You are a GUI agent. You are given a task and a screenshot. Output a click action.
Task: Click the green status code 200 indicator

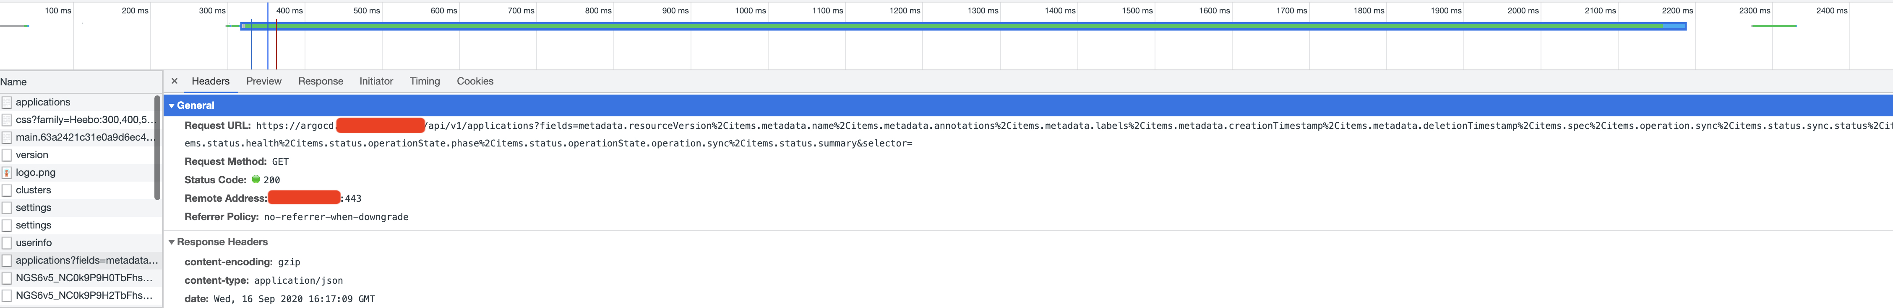[x=256, y=179]
